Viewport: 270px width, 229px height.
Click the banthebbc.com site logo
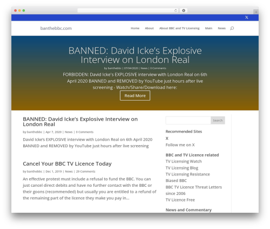point(56,28)
